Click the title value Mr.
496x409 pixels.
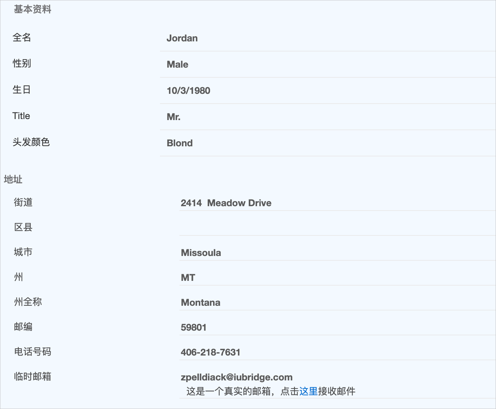pos(174,117)
